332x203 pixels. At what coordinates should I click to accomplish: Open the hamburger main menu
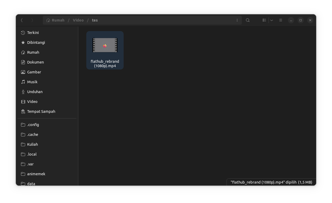280,20
